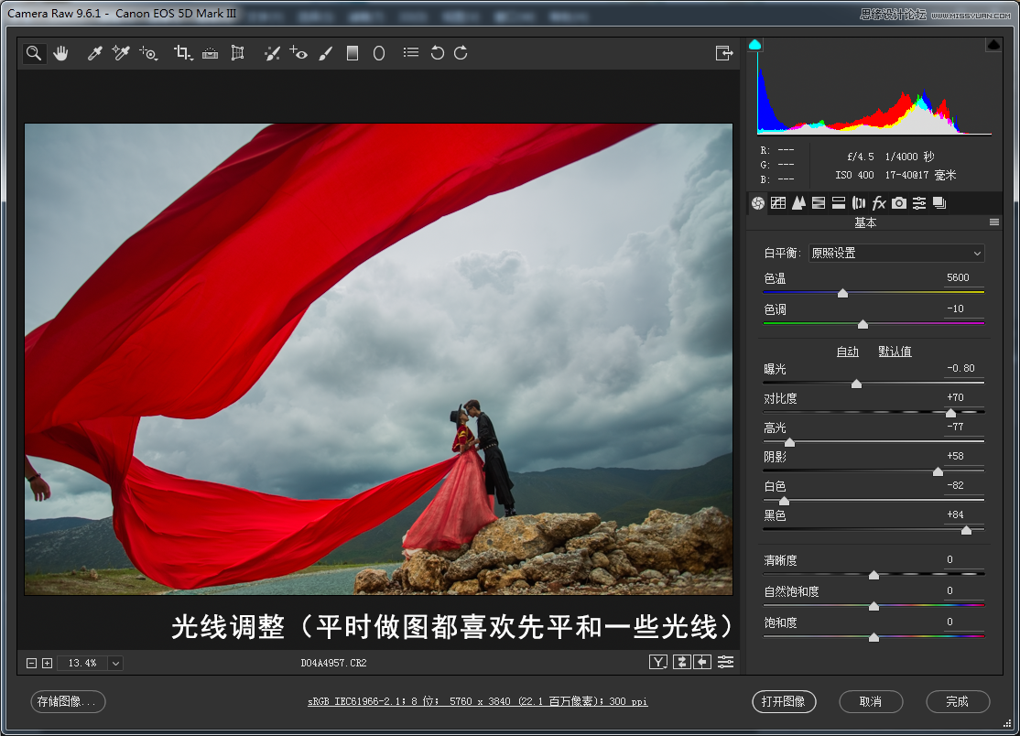Click the 对比度 value field +70

963,398
